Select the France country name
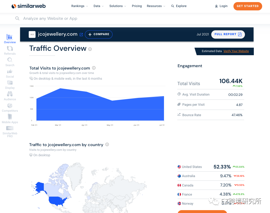Screen dimensions: 270x213 coord(187,195)
